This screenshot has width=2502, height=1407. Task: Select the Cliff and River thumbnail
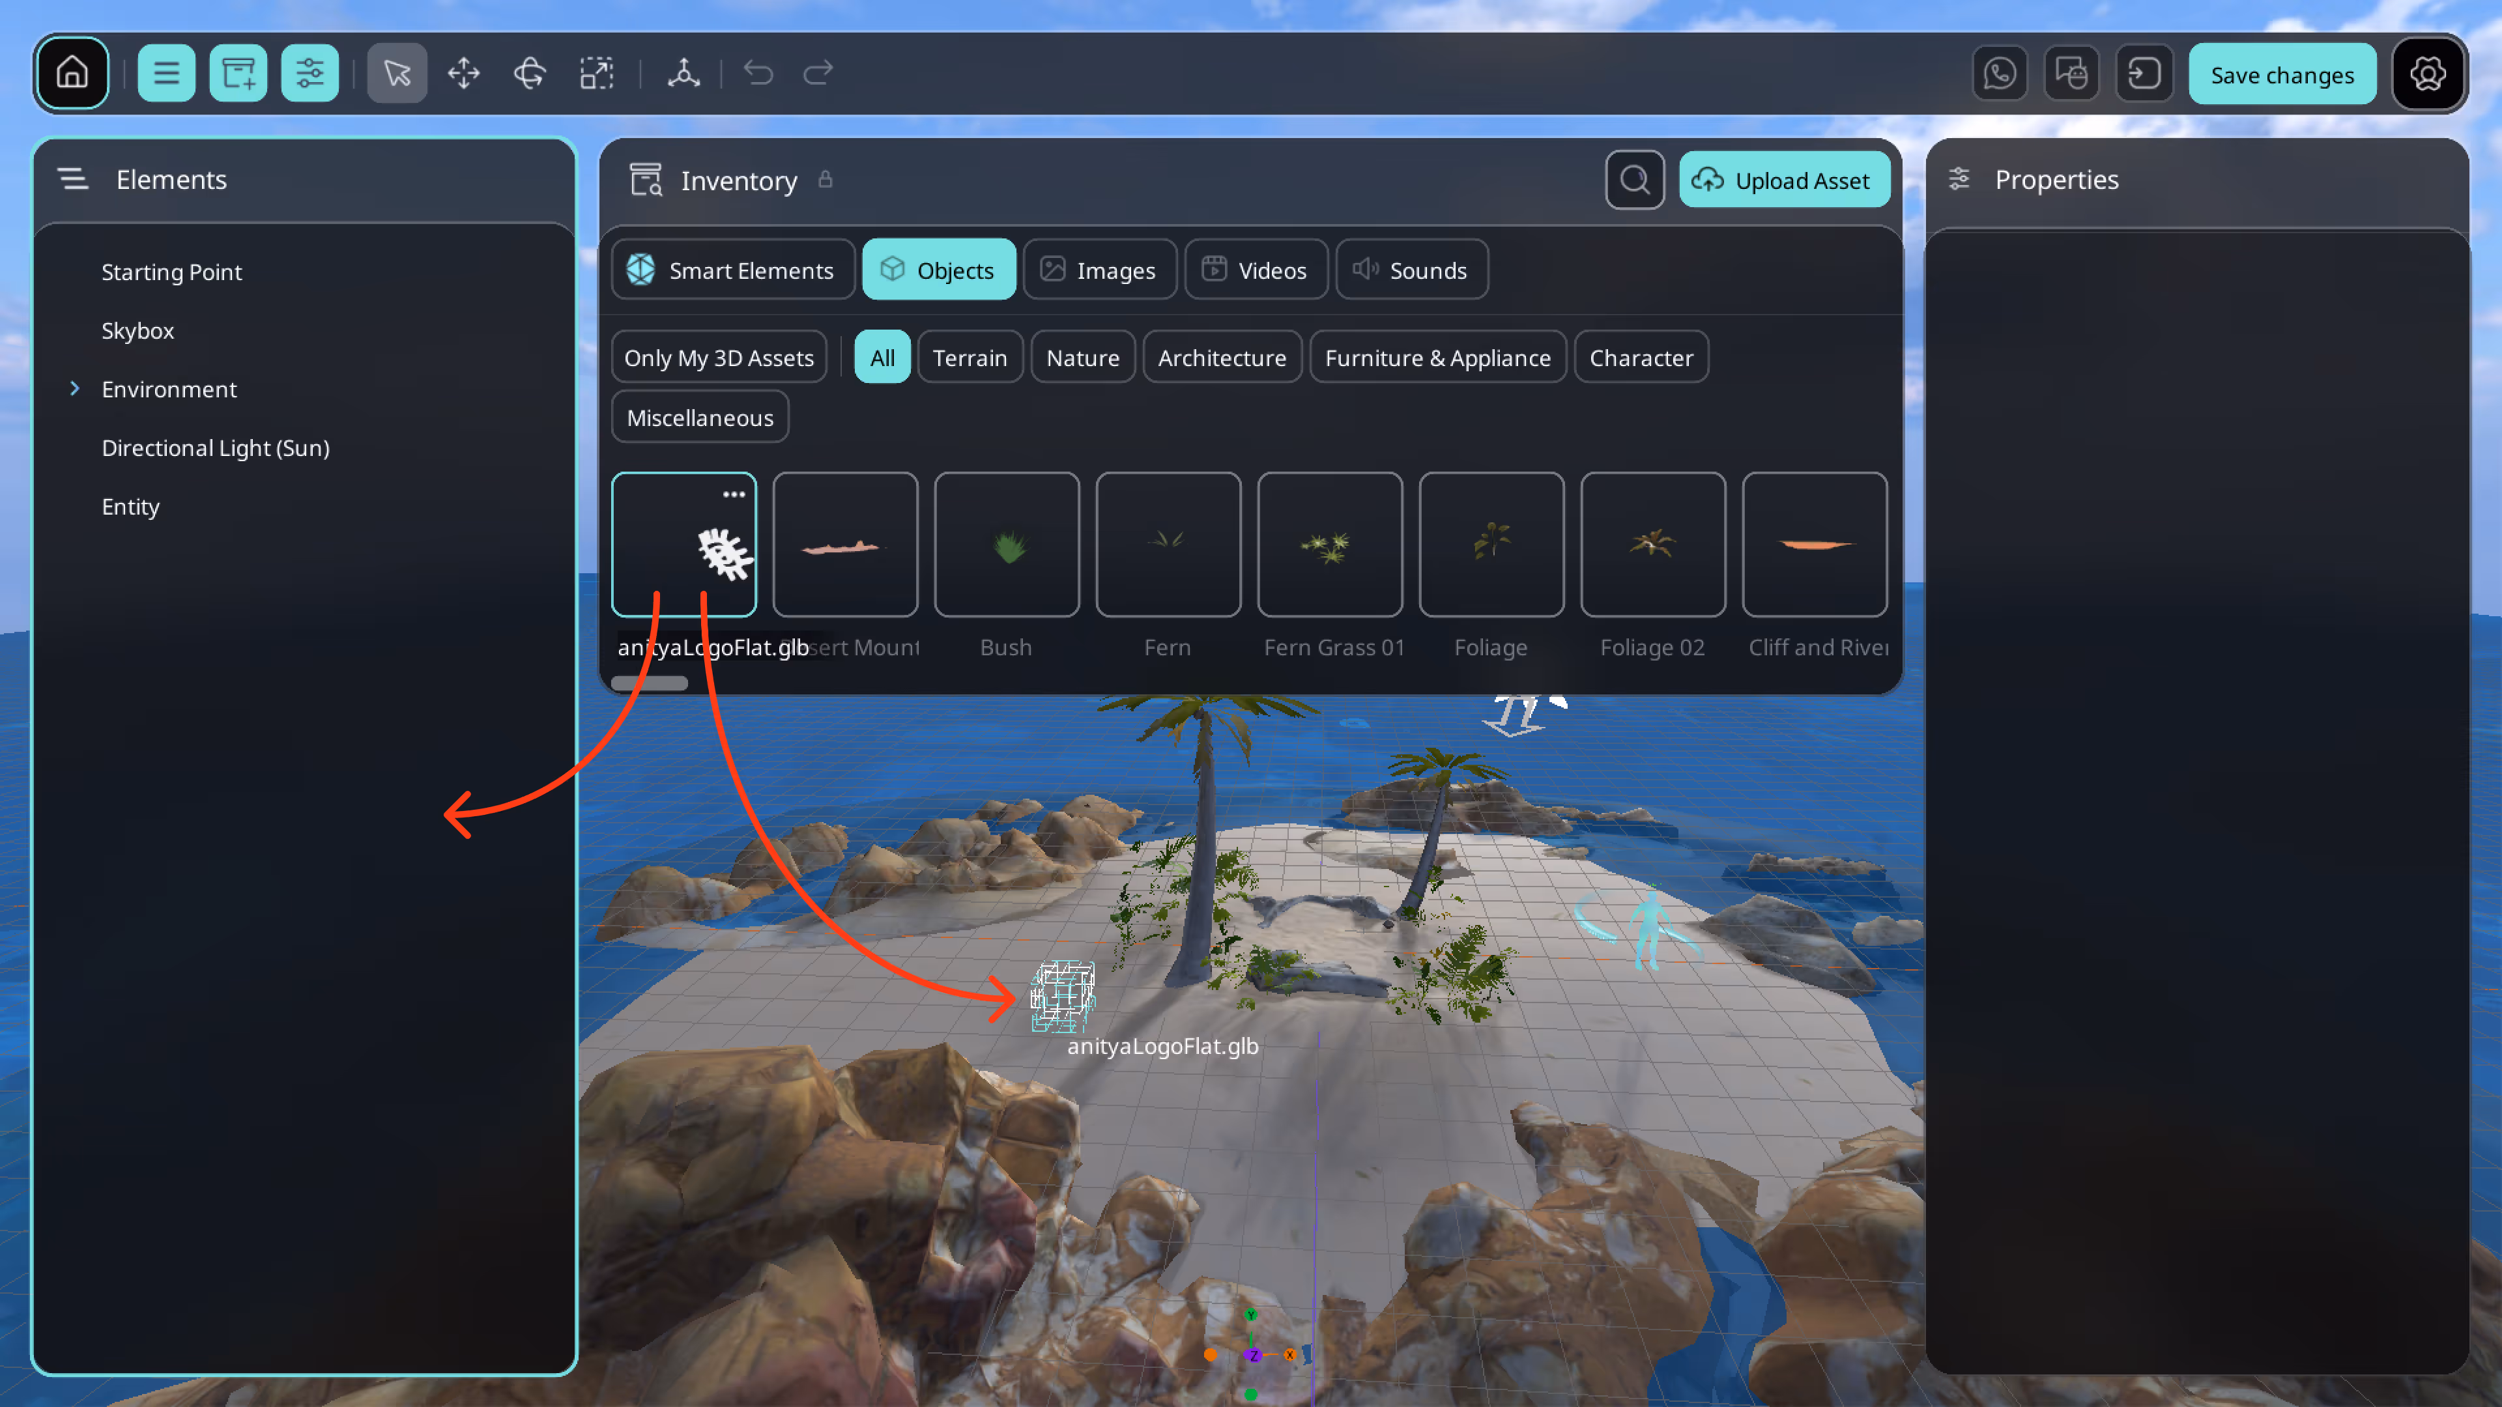coord(1815,545)
